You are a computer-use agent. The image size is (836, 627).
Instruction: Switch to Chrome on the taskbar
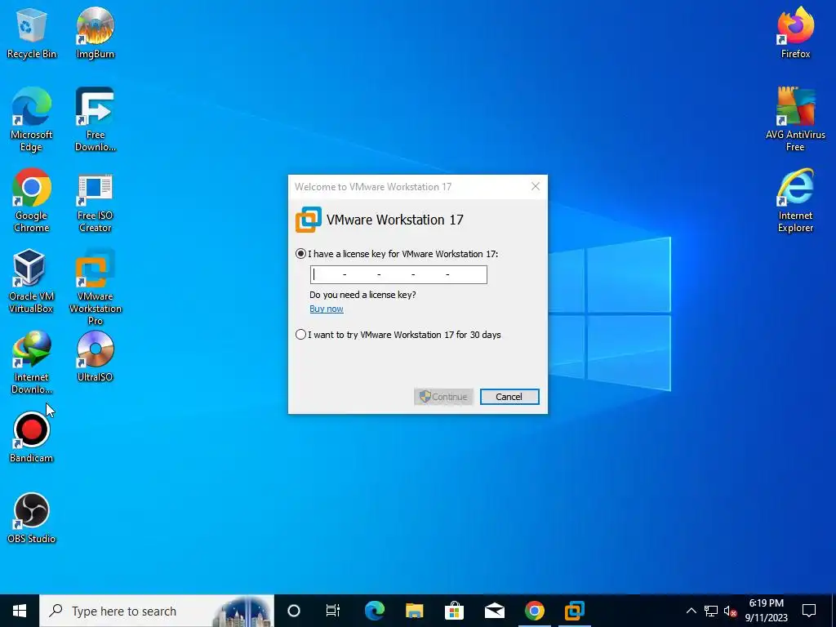(x=534, y=611)
